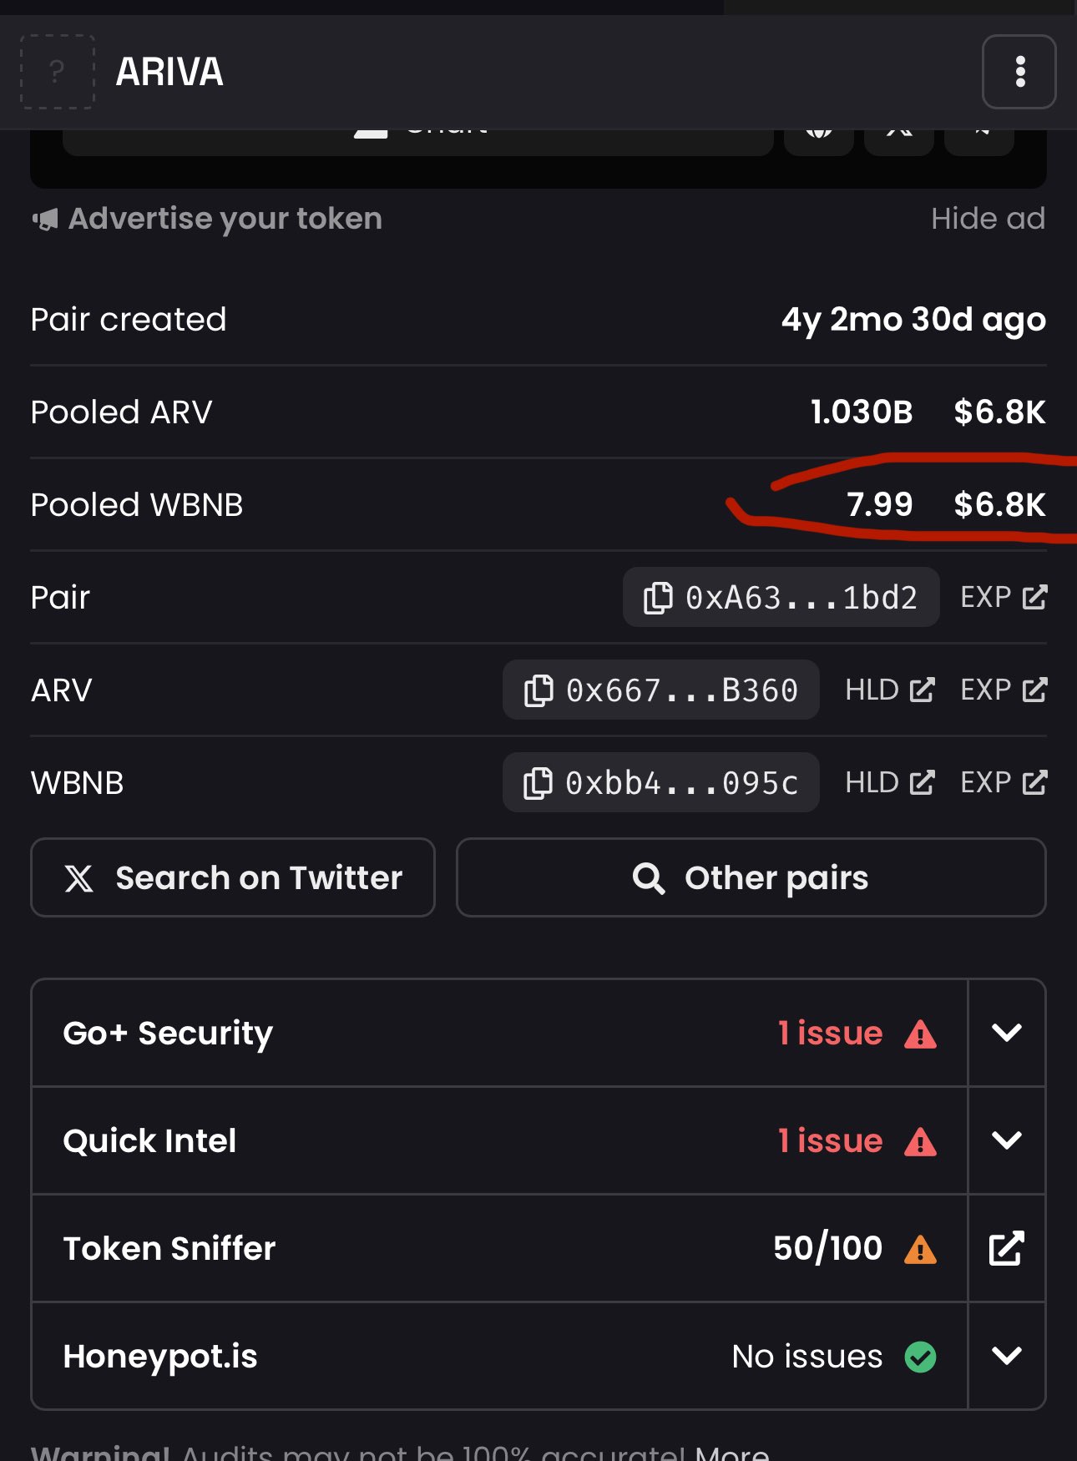Open WBNB EXP explorer link
Screen dimensions: 1077x1461
[1003, 783]
